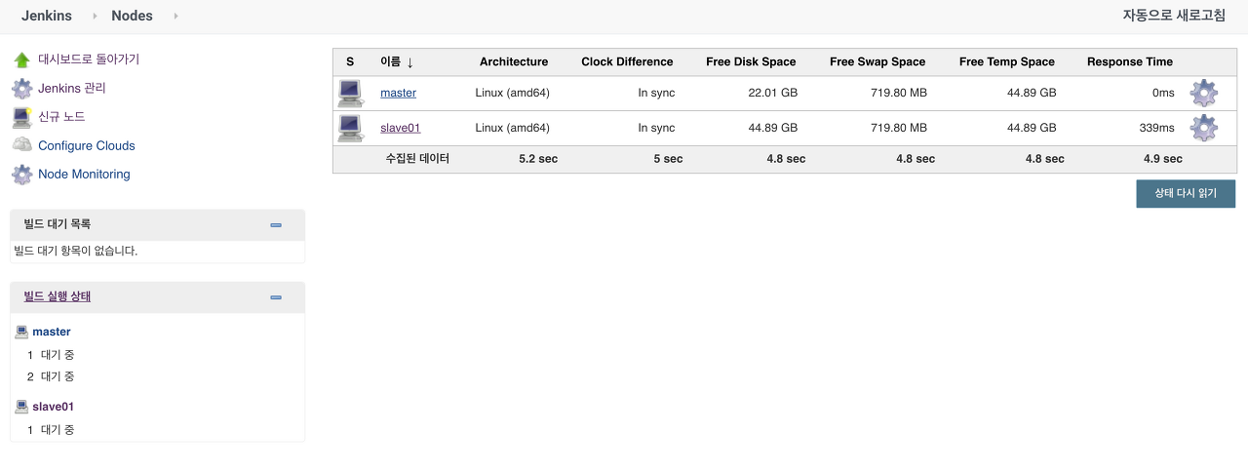Click the Clock Difference column header
Image resolution: width=1248 pixels, height=472 pixels.
pyautogui.click(x=627, y=61)
